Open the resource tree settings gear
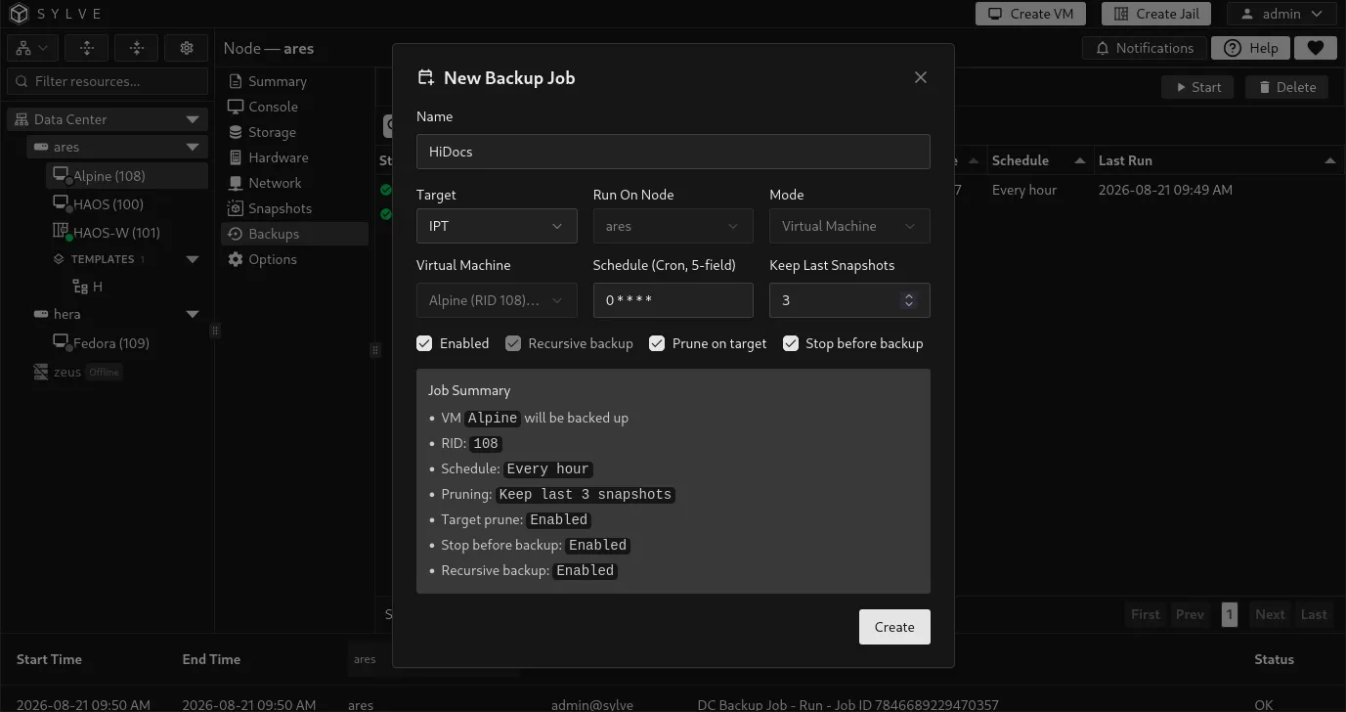The image size is (1346, 712). (x=186, y=48)
